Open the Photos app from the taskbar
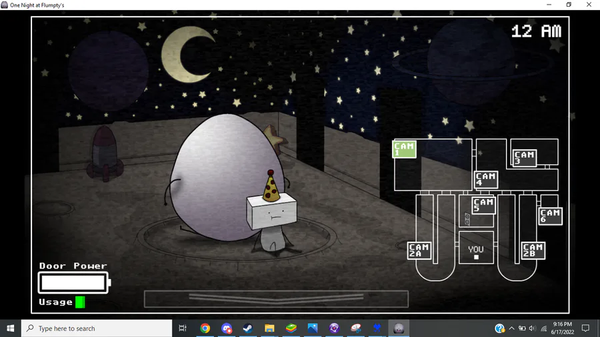 [x=313, y=328]
